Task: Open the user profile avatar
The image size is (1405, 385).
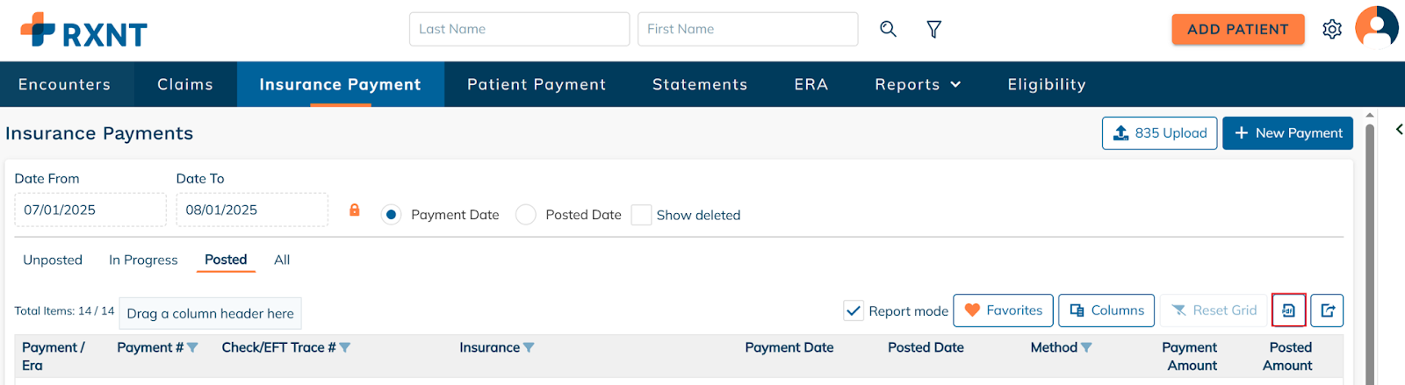Action: click(1376, 28)
